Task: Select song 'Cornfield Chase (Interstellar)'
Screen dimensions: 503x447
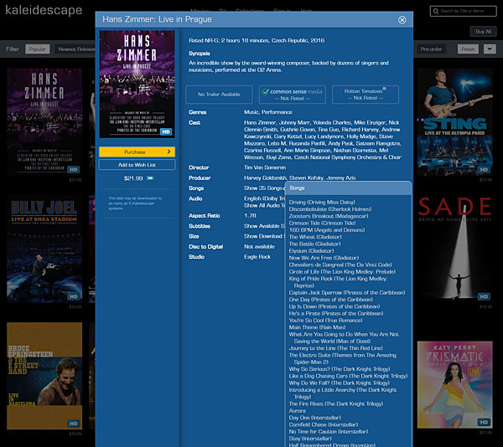Action: point(324,425)
